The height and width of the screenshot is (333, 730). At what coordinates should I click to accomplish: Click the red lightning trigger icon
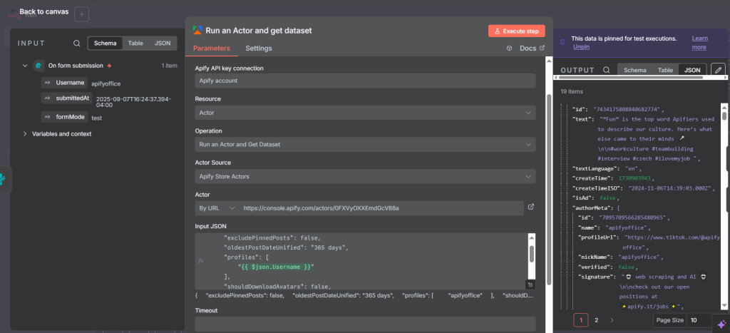(109, 66)
